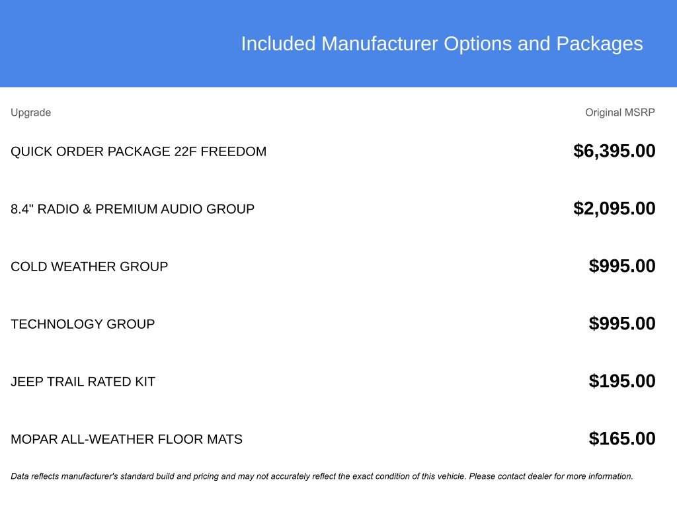Click the 'Upgrade' column header
Image resolution: width=677 pixels, height=508 pixels.
[x=30, y=112]
